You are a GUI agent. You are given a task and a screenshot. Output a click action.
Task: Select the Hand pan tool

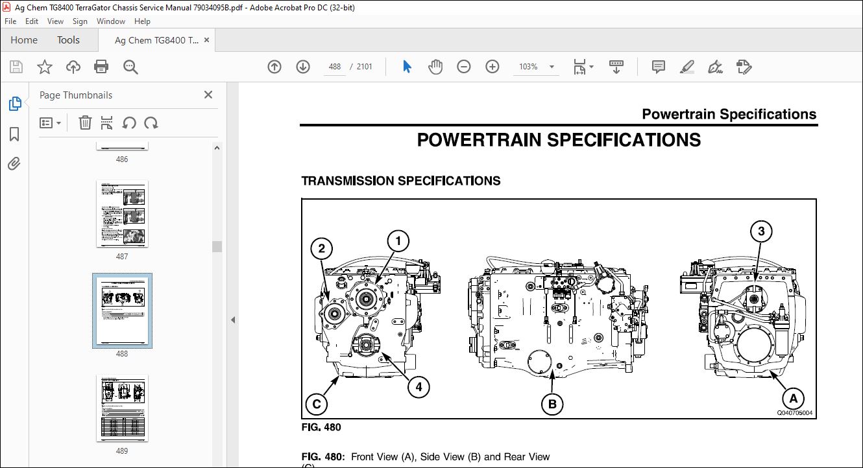pos(435,67)
